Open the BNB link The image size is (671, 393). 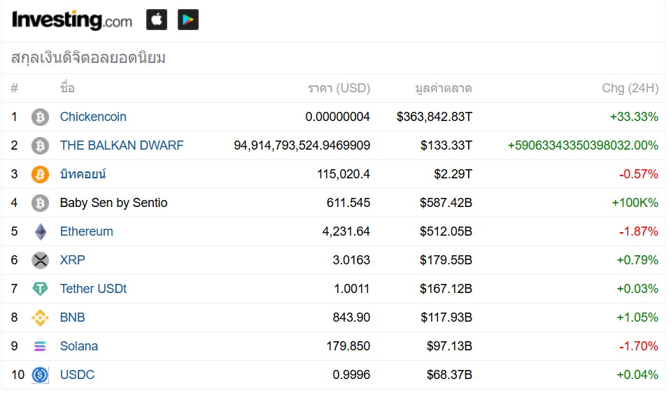pos(72,317)
